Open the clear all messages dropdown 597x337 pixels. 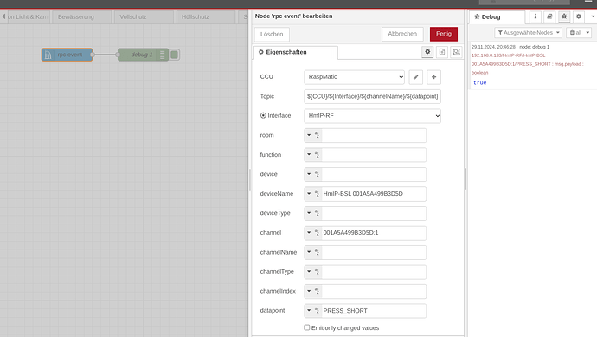pyautogui.click(x=579, y=33)
